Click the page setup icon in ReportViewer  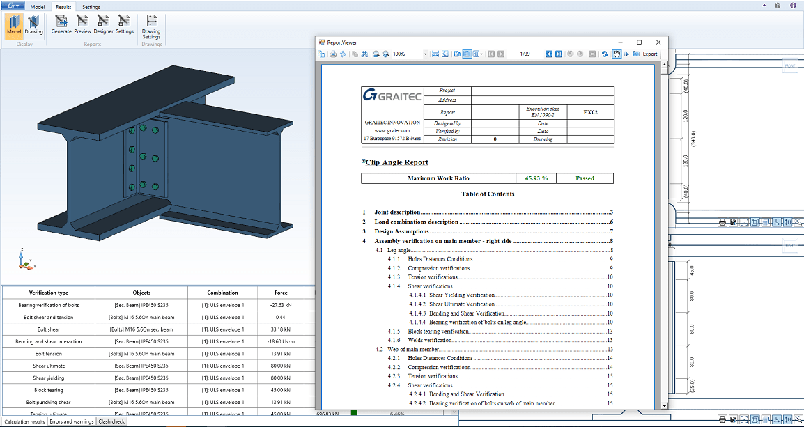[343, 54]
